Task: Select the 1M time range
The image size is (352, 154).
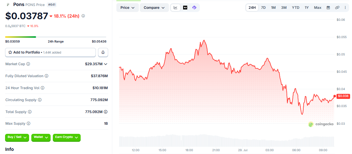Action: 273,8
